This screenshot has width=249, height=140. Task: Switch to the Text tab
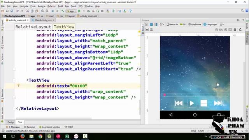20,122
